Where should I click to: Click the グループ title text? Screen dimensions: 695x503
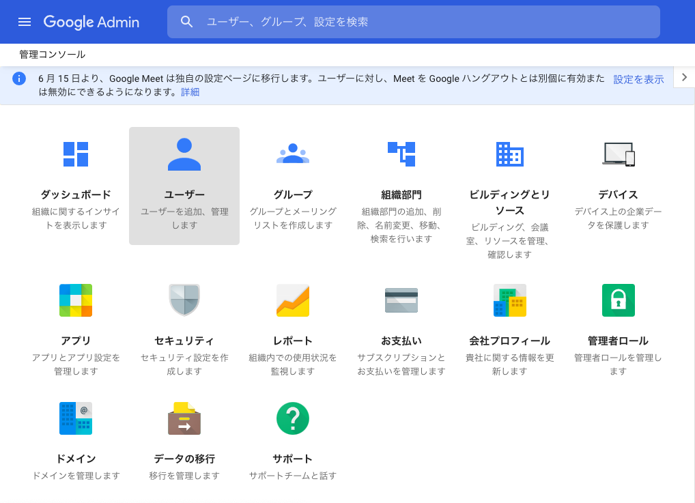(292, 195)
